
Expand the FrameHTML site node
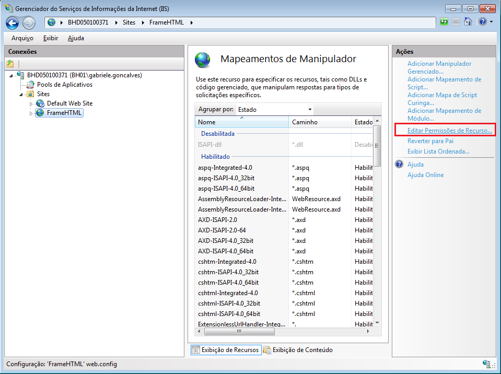coord(31,113)
